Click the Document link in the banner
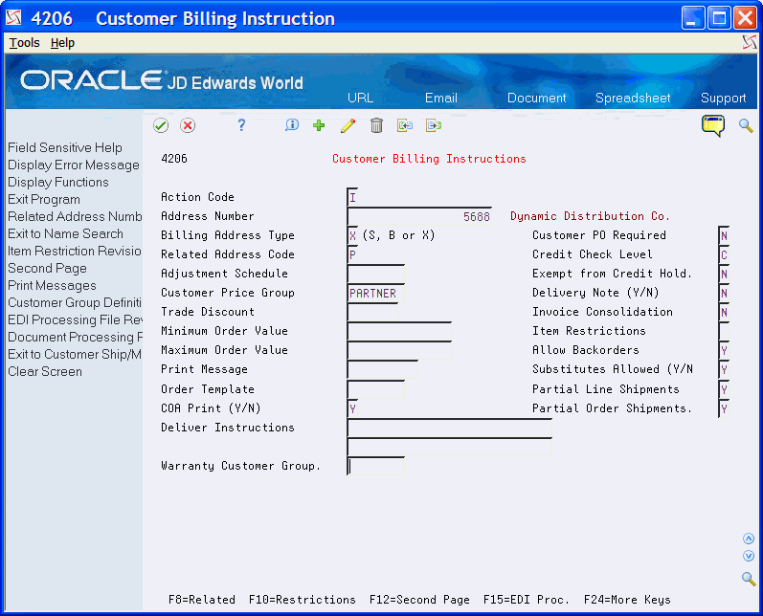The width and height of the screenshot is (763, 616). click(537, 98)
